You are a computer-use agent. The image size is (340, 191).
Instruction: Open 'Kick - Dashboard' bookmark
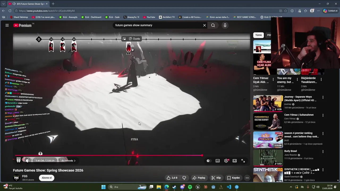coord(91,17)
